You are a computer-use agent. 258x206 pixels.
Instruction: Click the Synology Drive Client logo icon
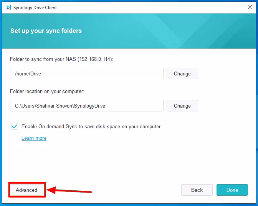tap(8, 8)
